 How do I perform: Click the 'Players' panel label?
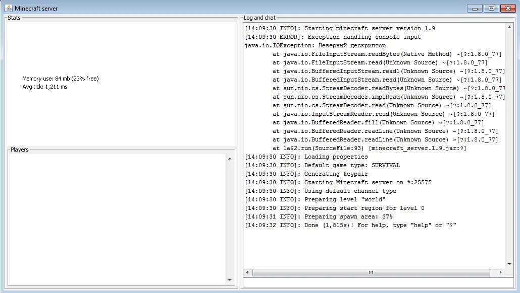click(20, 150)
